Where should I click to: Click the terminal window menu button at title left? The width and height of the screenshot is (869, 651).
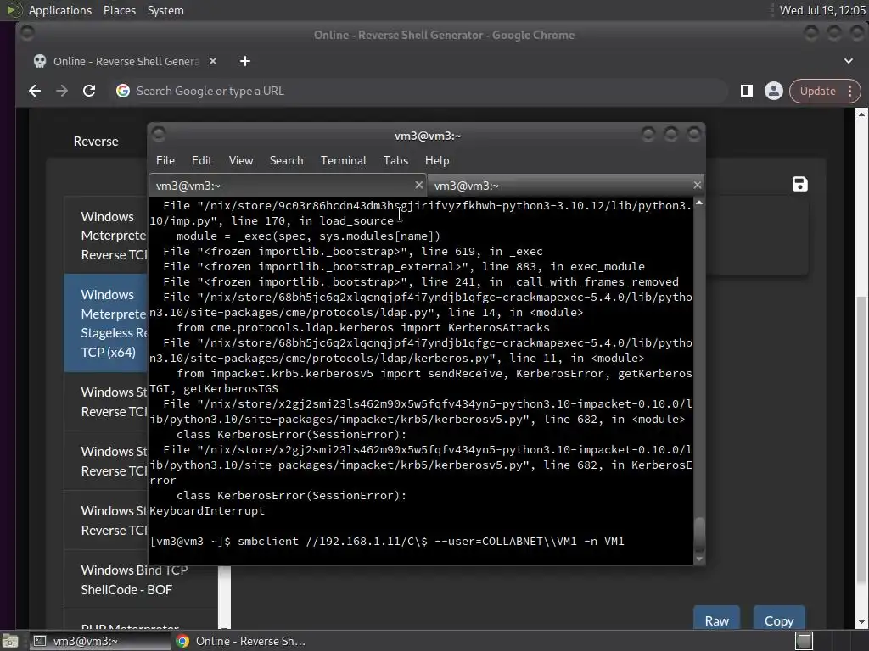(159, 135)
